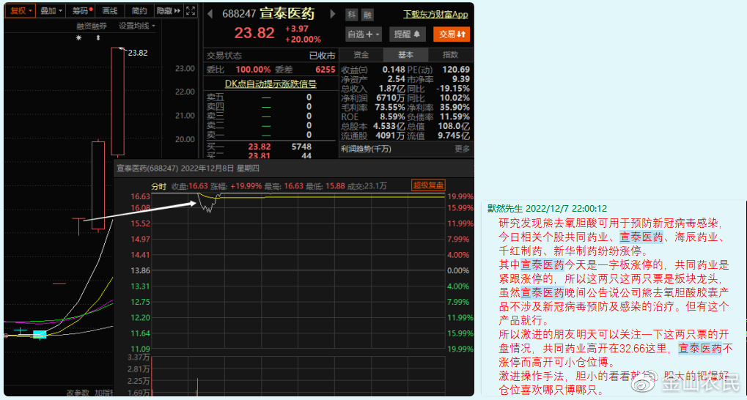Click the 分时 label in popup
Screen dimensions: 747x400
click(158, 185)
